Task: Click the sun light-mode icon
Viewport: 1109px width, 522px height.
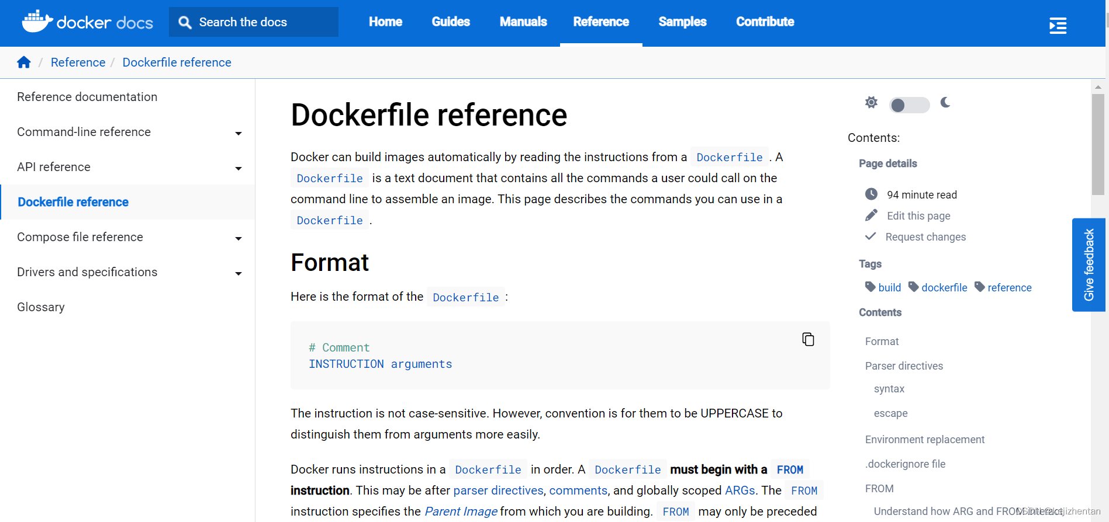Action: click(x=871, y=103)
